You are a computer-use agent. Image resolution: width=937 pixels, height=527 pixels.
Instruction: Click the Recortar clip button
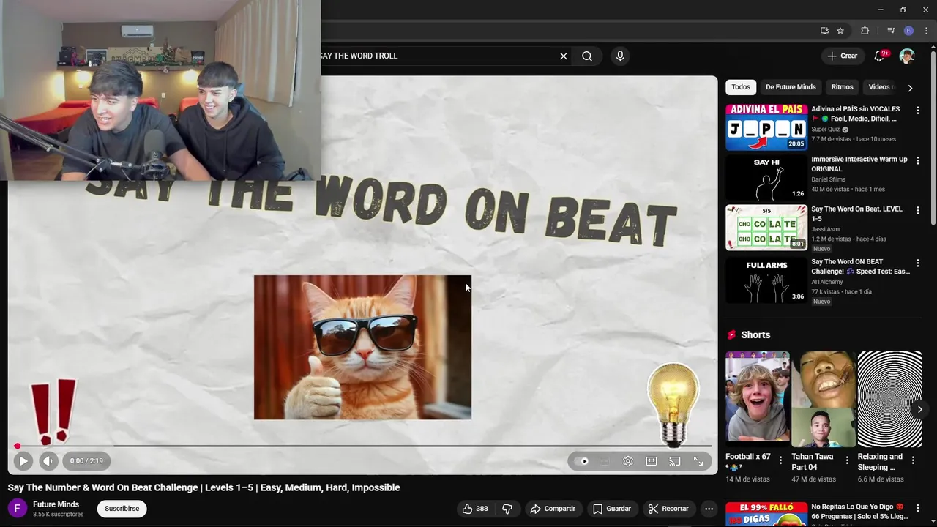pyautogui.click(x=668, y=509)
